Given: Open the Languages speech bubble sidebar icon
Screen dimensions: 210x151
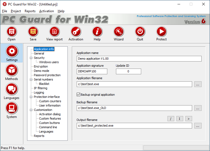Looking at the screenshot, I should point(12,89).
